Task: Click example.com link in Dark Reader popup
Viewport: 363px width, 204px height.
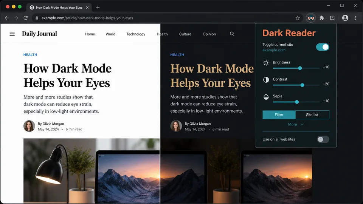Action: 274,50
